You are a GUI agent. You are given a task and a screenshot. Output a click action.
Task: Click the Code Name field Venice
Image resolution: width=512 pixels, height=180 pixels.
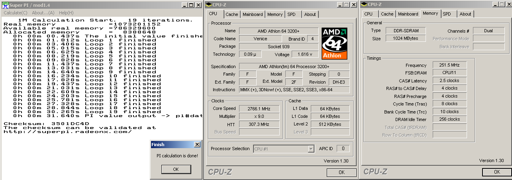click(x=260, y=39)
